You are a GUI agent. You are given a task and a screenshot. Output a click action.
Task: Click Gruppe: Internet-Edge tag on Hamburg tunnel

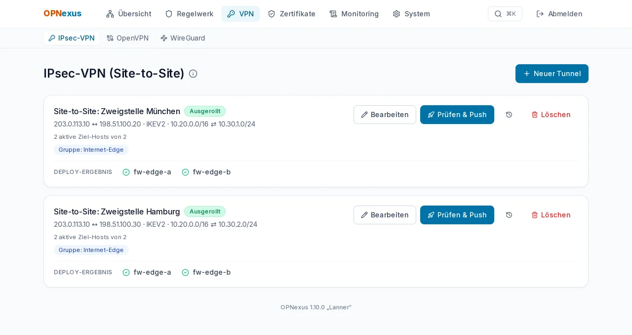tap(91, 250)
